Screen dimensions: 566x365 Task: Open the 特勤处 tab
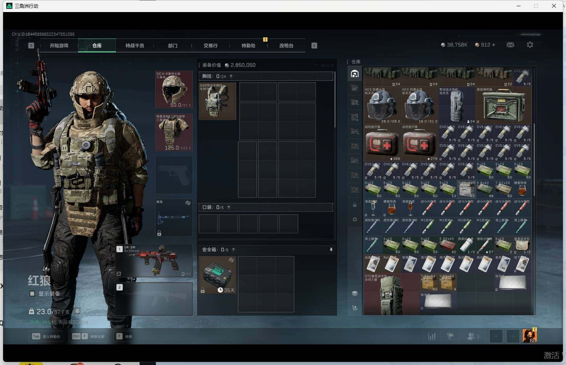[248, 45]
